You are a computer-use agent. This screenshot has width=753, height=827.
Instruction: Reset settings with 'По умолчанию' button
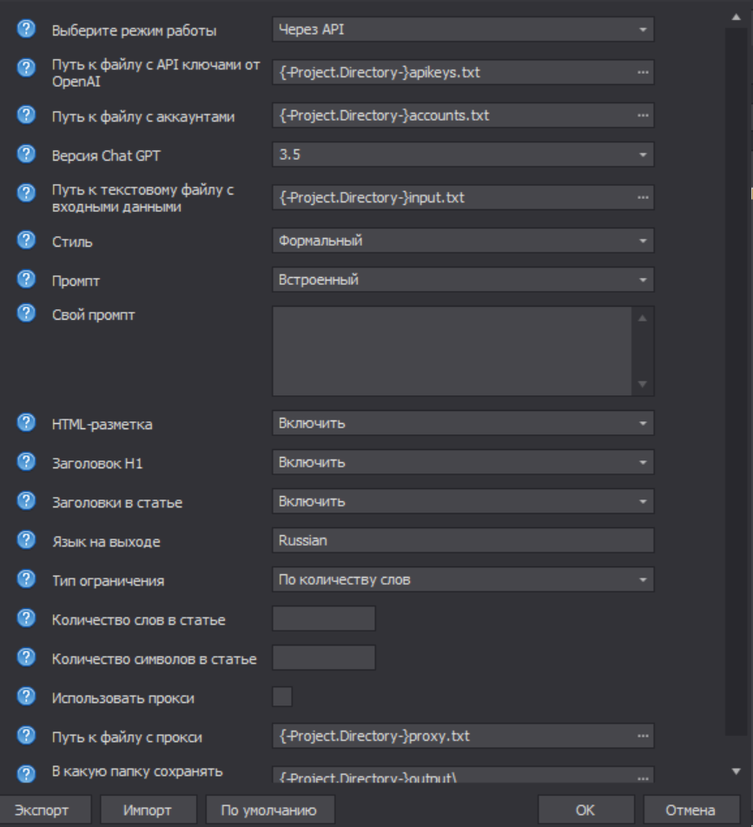pos(269,810)
